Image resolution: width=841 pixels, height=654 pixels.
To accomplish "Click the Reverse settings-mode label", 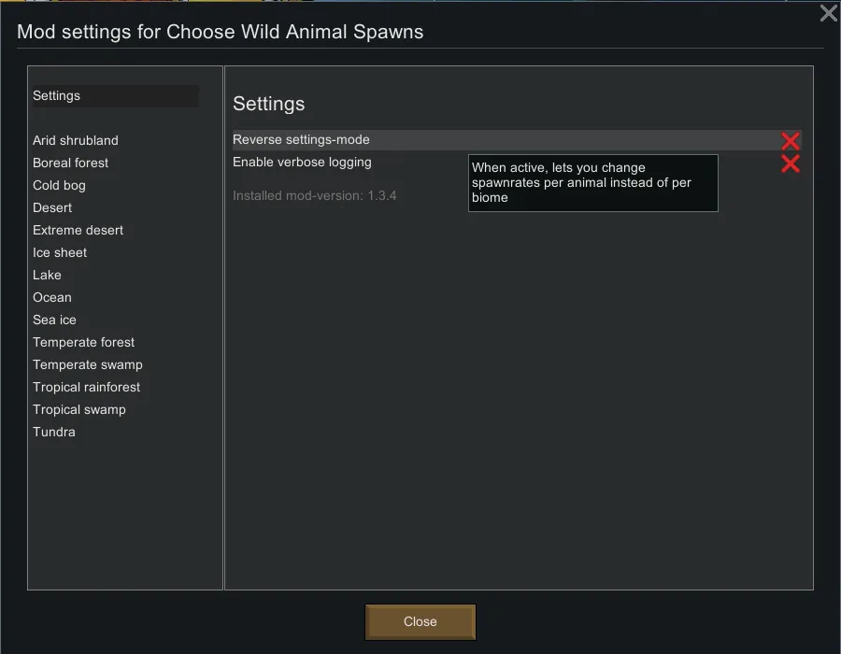I will [x=302, y=140].
